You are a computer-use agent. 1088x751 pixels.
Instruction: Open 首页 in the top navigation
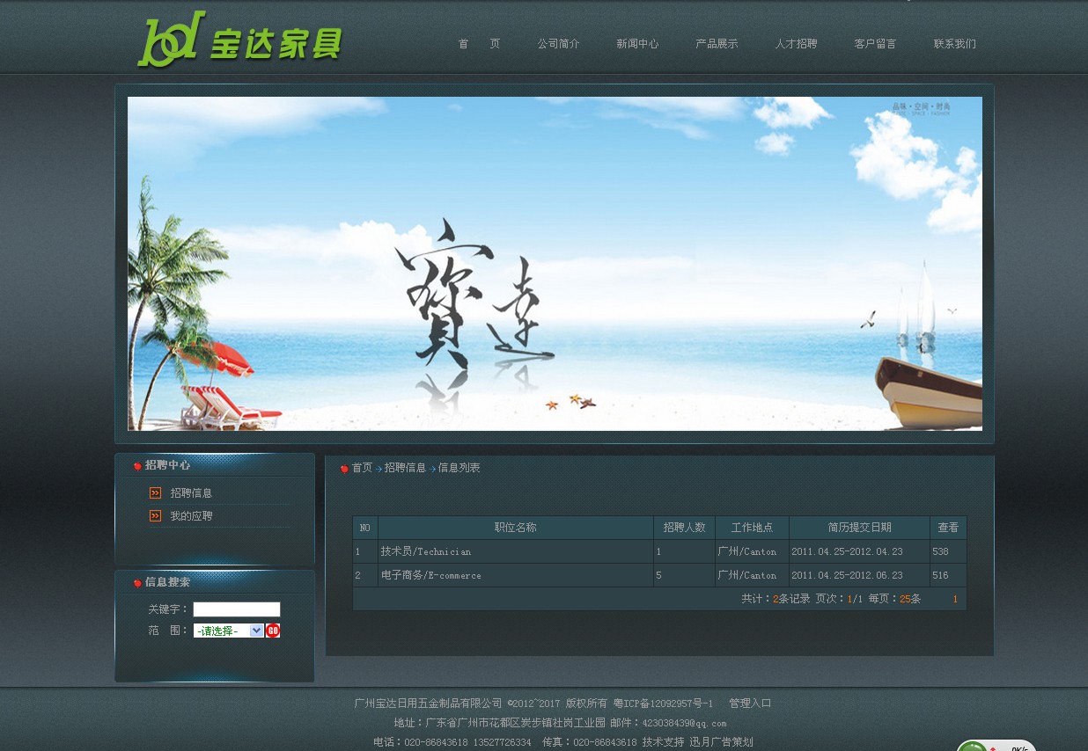tap(479, 44)
